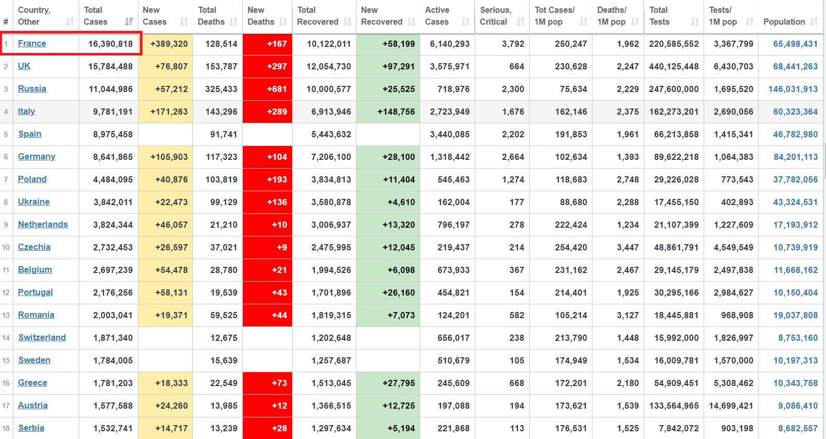Open the Poland country link
The width and height of the screenshot is (826, 439).
pyautogui.click(x=32, y=179)
